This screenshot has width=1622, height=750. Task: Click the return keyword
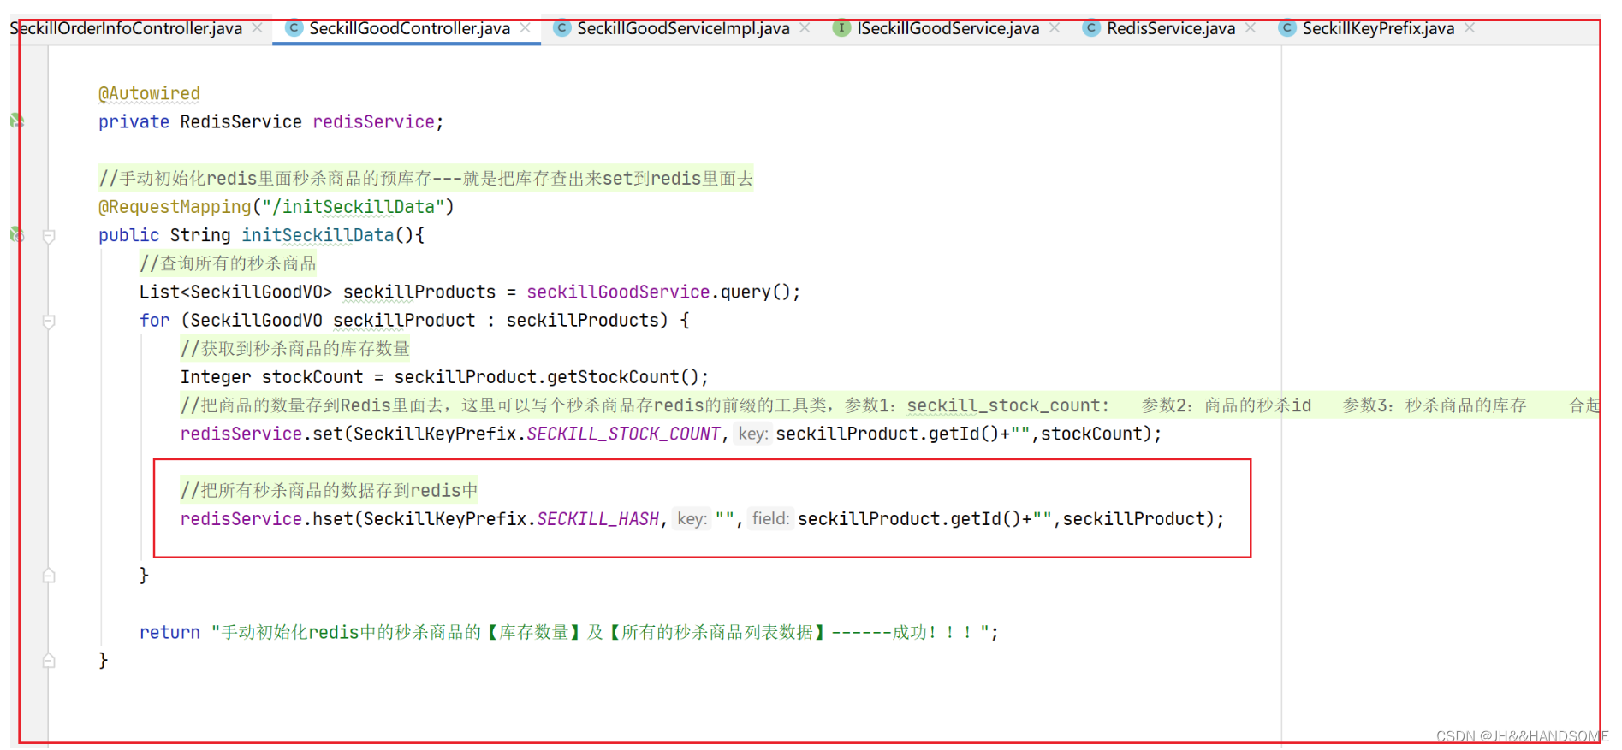click(169, 633)
